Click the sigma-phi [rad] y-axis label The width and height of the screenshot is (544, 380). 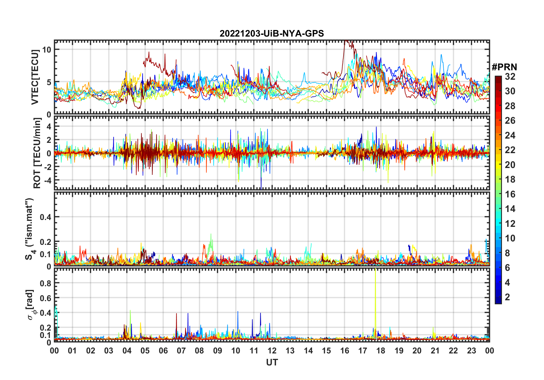(31, 305)
